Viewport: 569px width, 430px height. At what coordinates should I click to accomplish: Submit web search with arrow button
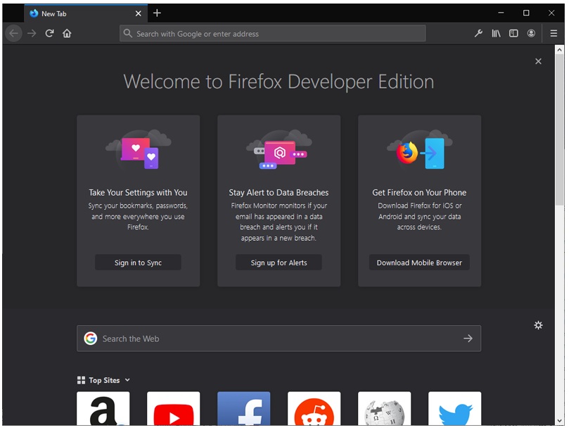468,339
